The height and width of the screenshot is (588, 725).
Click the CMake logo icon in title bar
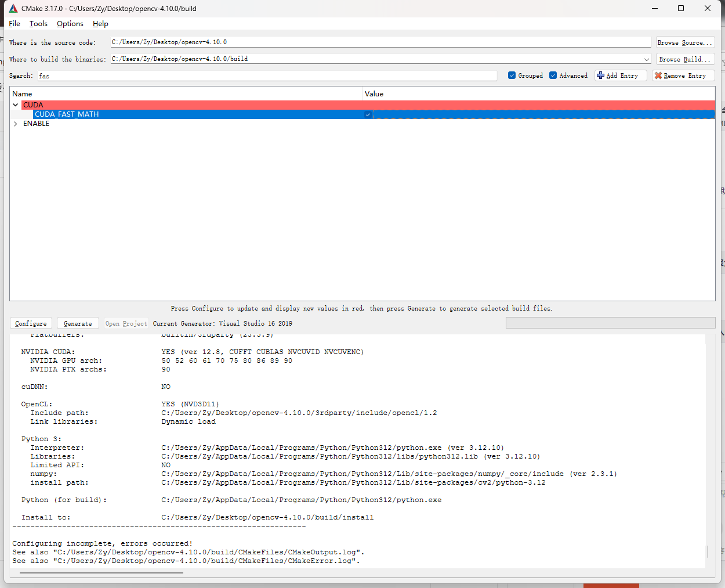(x=13, y=8)
